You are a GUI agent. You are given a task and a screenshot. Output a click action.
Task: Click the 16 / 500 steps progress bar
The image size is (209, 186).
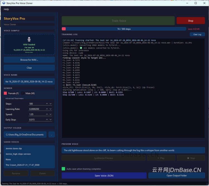click(124, 29)
